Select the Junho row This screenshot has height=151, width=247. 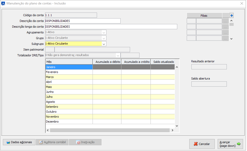[110, 92]
